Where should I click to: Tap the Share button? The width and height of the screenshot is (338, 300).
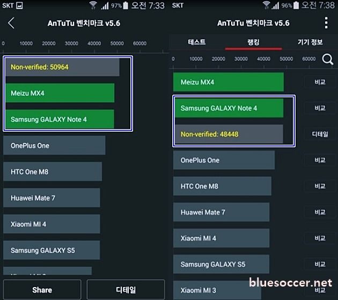(42, 290)
